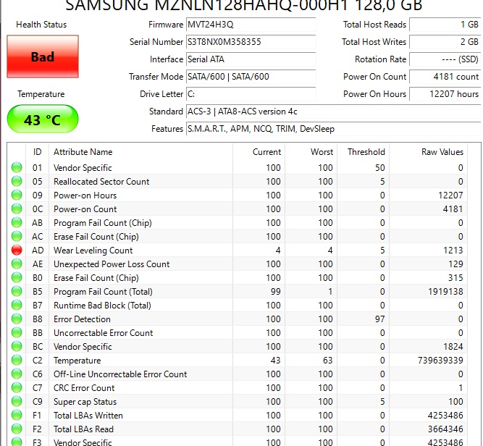Click the green status icon for Program Fail Count (Chip)
483x446 pixels.
(x=17, y=222)
